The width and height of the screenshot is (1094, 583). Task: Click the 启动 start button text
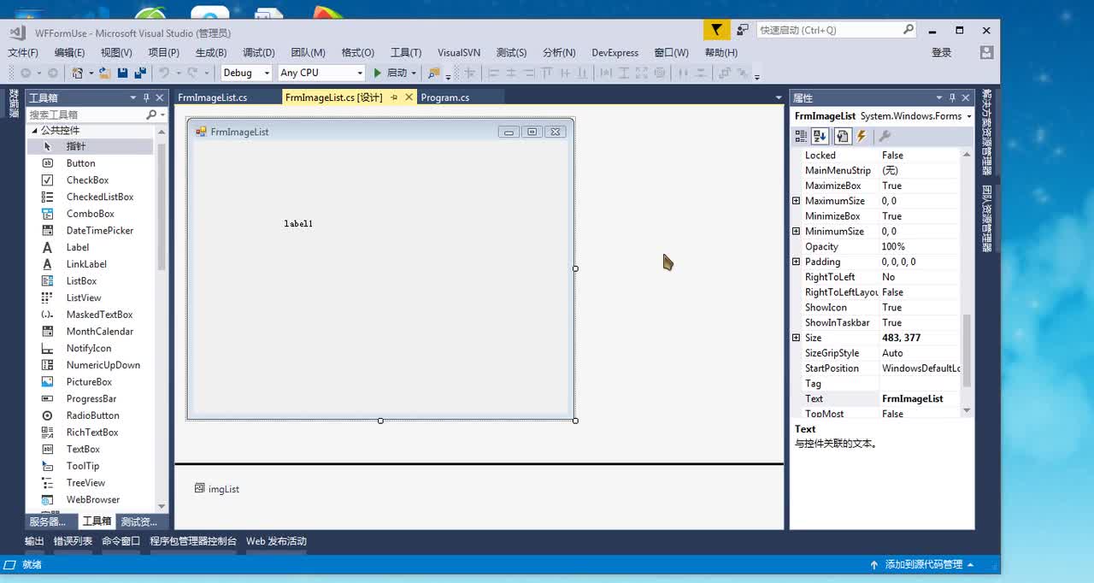397,74
